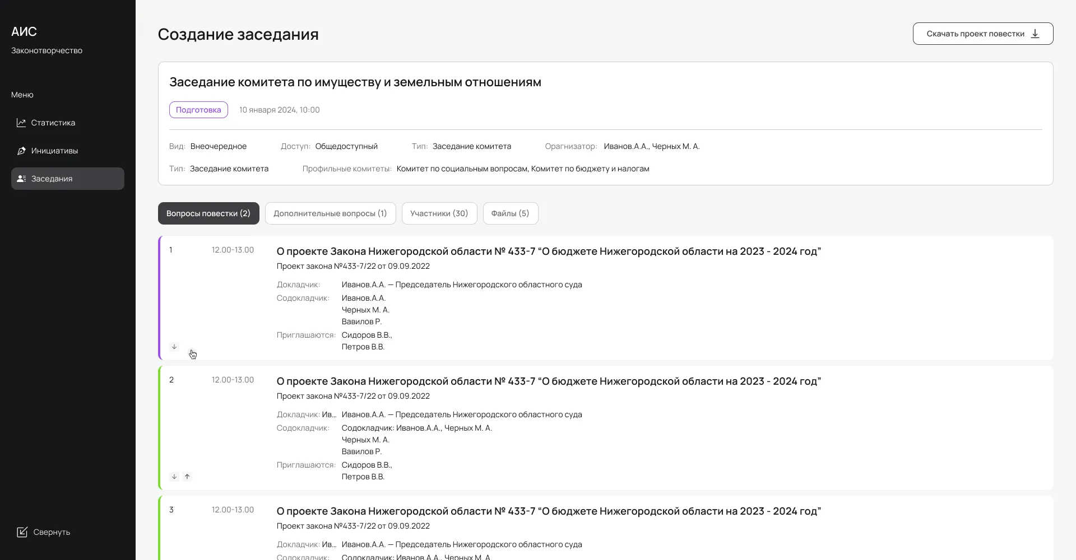1076x560 pixels.
Task: Open the Инициативы menu item
Action: [54, 151]
